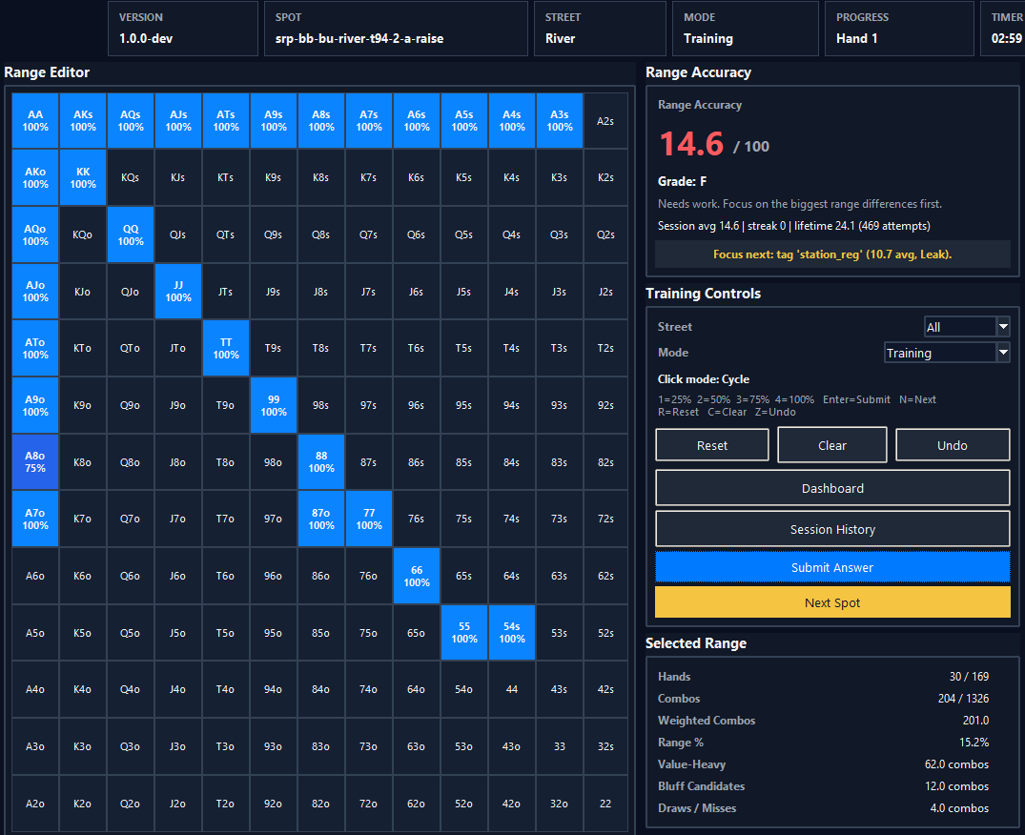Click the Clear button
The height and width of the screenshot is (835, 1025).
832,445
